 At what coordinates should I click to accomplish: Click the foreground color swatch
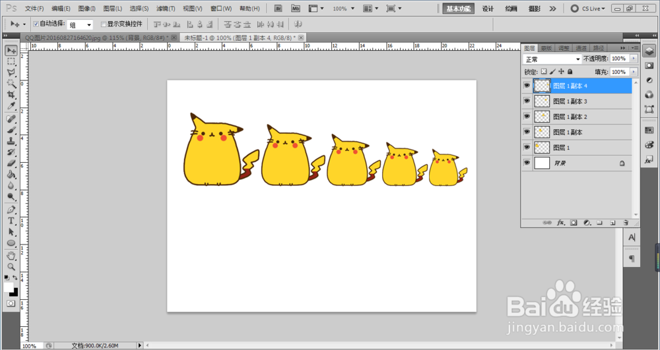coord(9,287)
